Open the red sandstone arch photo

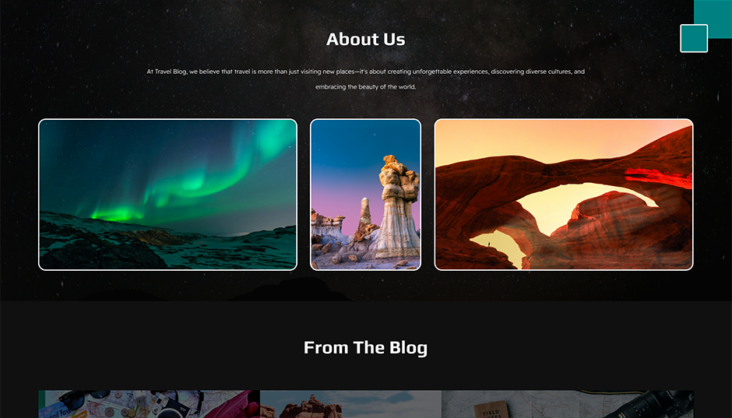(564, 195)
